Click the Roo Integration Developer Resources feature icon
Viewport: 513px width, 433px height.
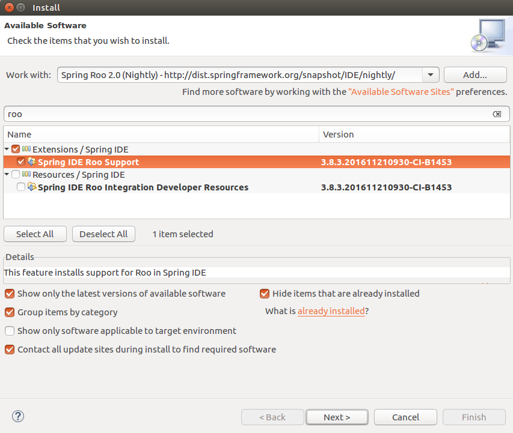(x=32, y=187)
